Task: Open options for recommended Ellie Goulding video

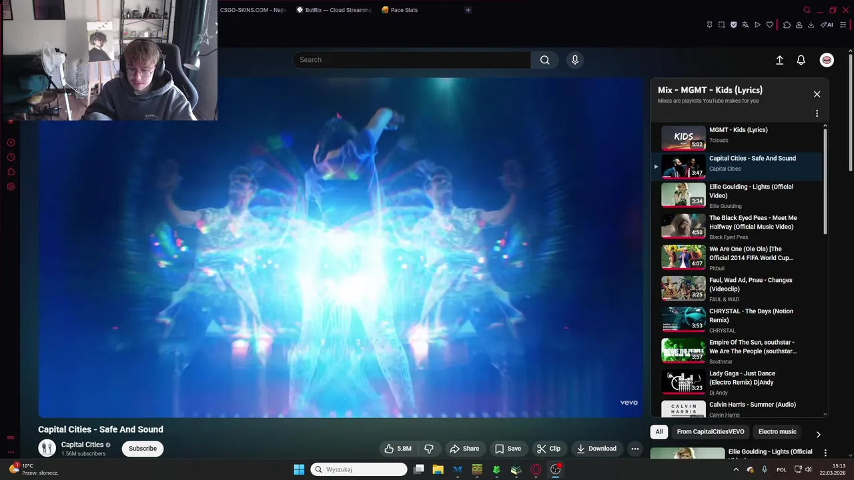Action: click(825, 453)
